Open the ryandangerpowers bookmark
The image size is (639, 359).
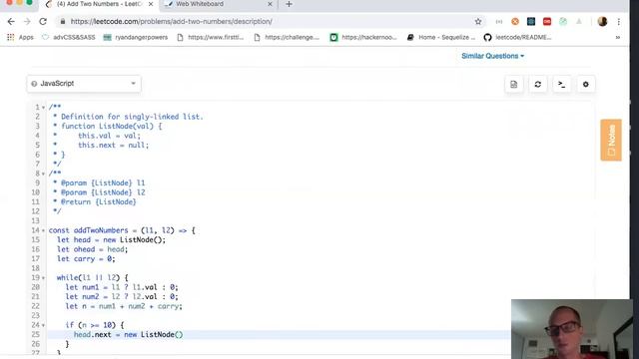coord(136,37)
